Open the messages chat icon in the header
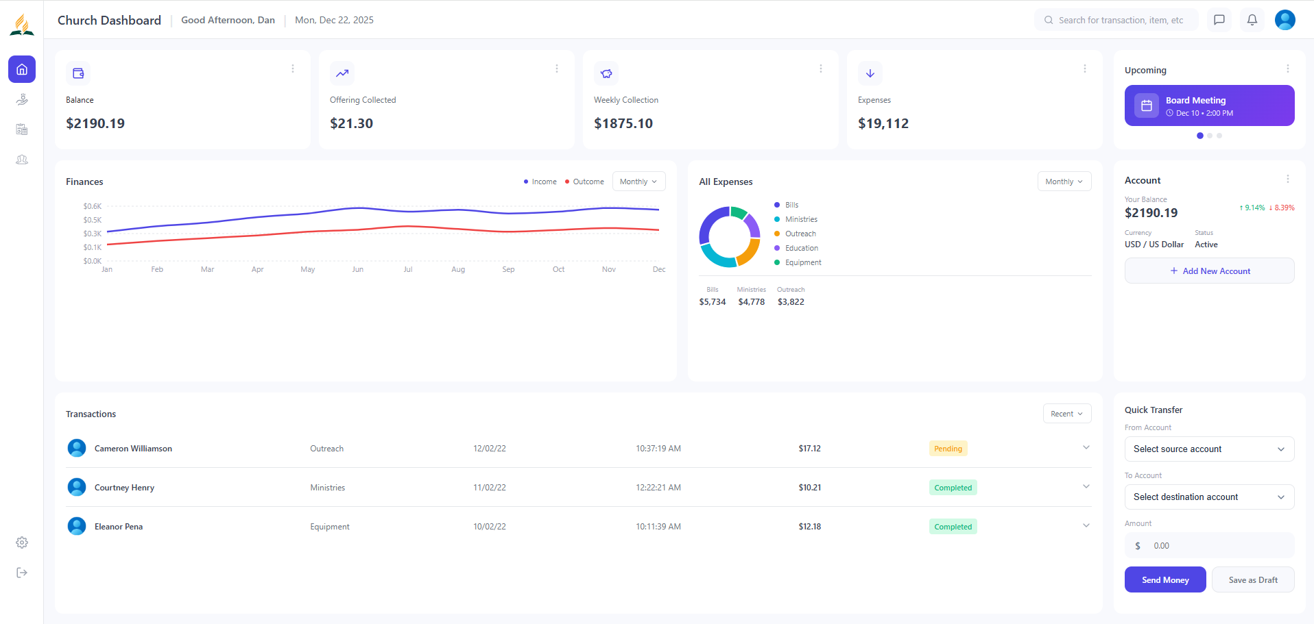 coord(1219,20)
